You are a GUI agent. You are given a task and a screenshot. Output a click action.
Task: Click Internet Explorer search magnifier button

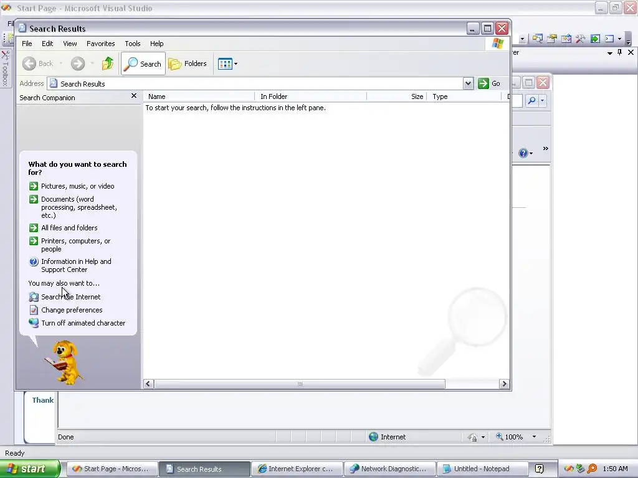click(531, 100)
